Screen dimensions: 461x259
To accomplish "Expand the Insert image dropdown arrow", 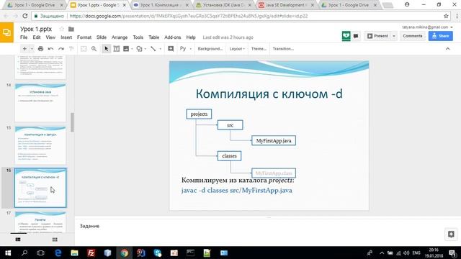I will tap(132, 49).
